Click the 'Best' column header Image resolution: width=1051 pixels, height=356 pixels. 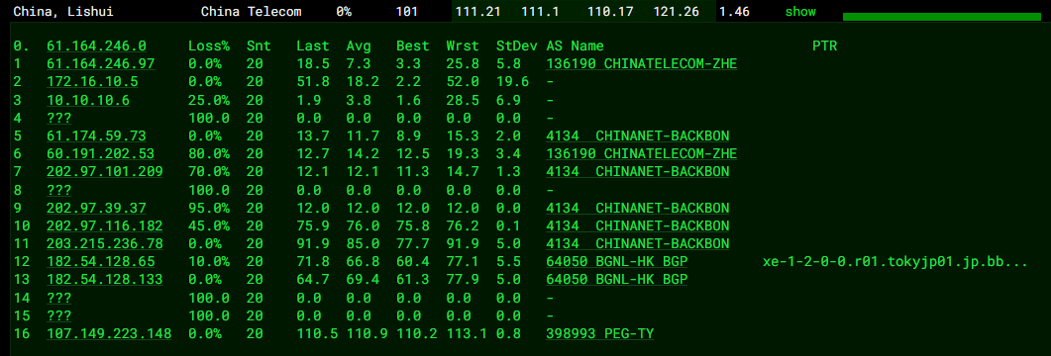[x=413, y=46]
